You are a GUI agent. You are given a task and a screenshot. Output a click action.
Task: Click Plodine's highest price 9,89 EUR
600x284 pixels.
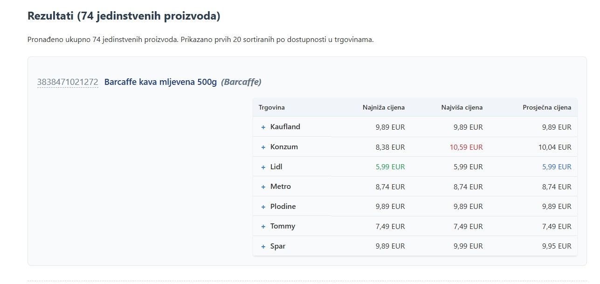tap(468, 207)
